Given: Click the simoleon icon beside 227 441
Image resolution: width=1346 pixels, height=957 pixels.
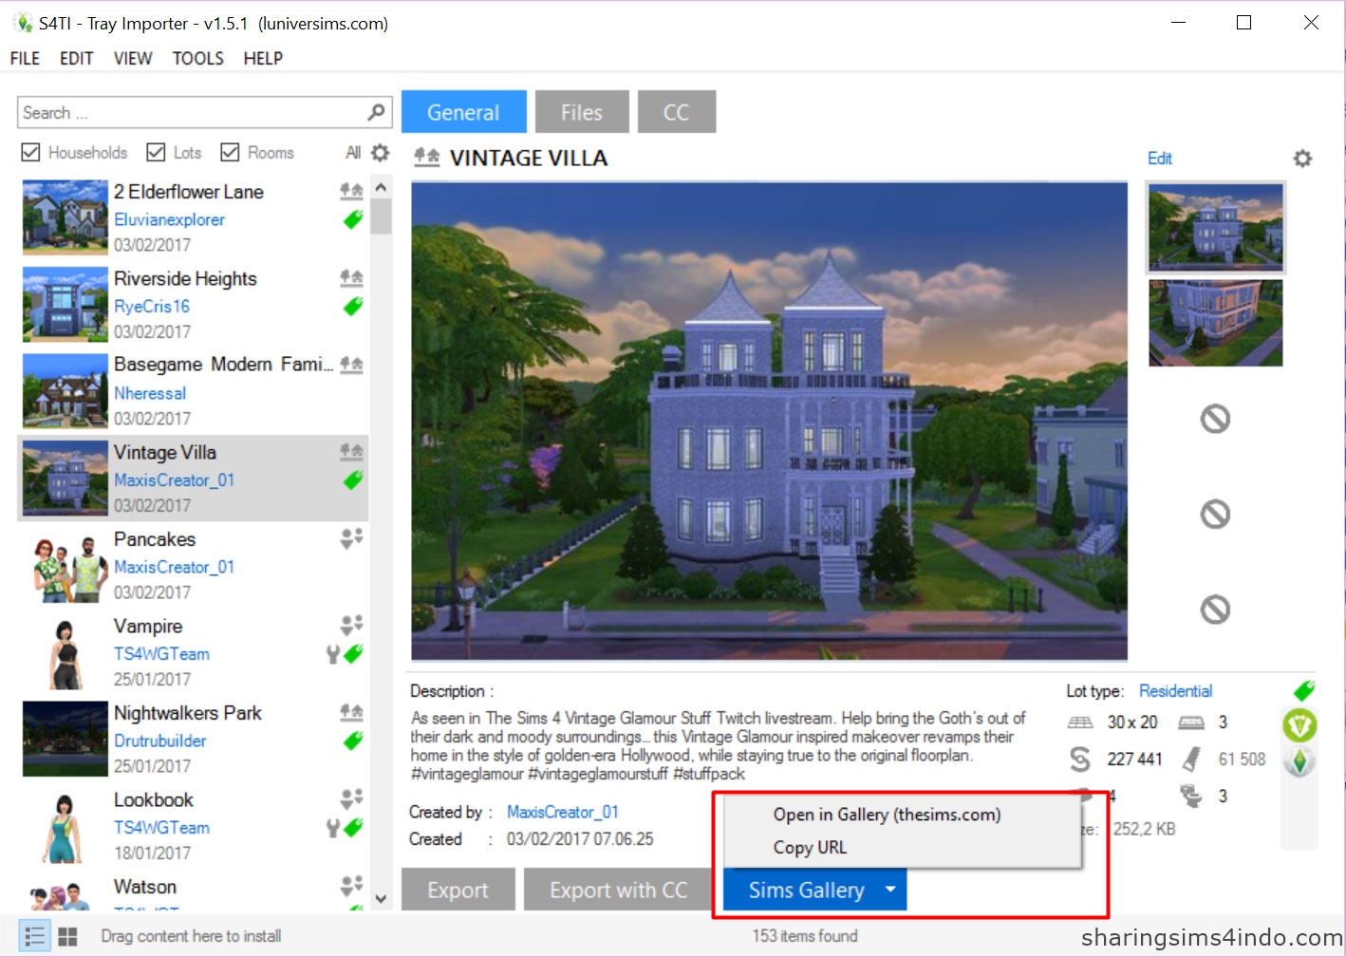Looking at the screenshot, I should (1080, 760).
